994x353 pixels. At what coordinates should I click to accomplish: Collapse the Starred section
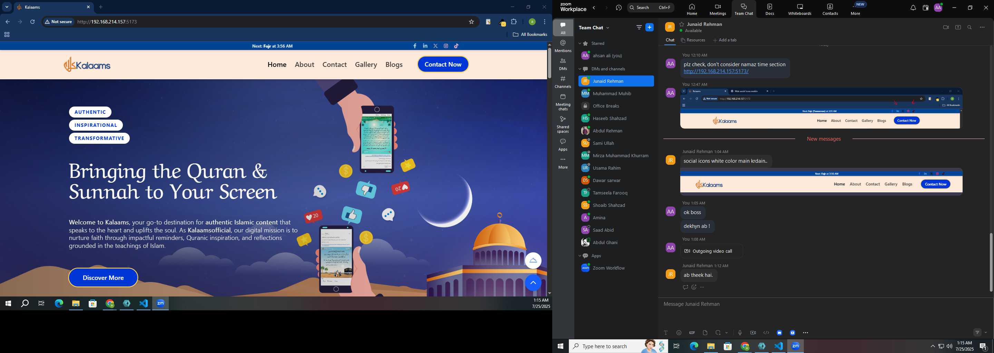(580, 43)
